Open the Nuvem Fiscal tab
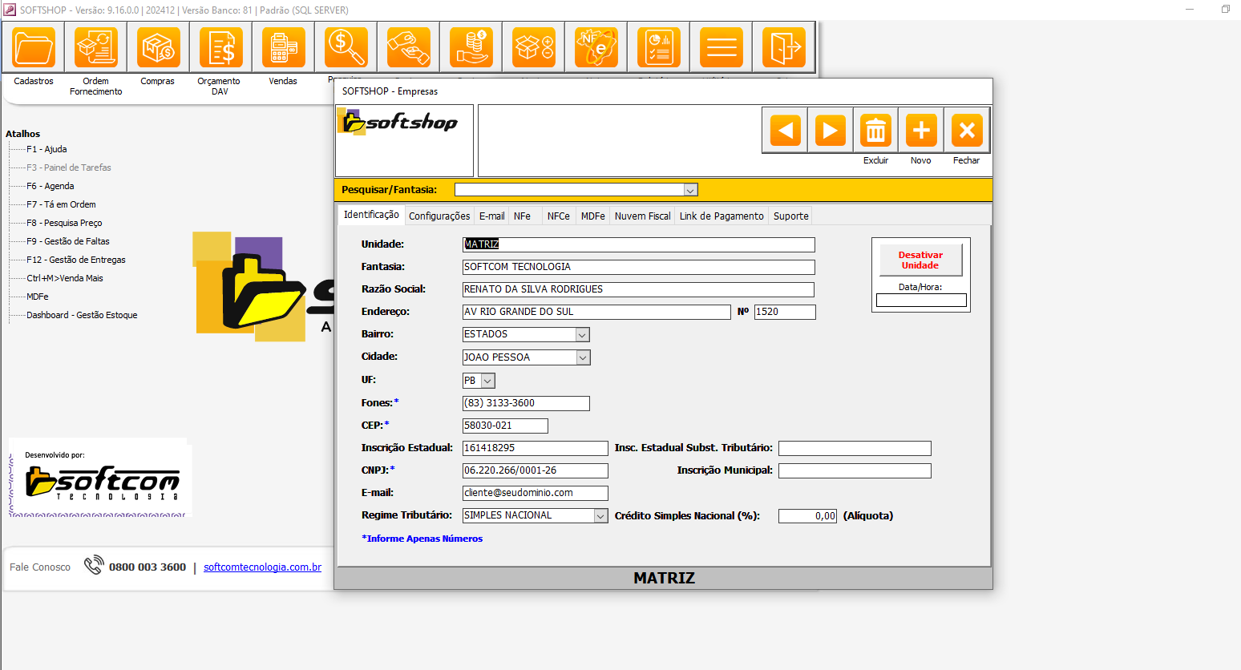 642,216
